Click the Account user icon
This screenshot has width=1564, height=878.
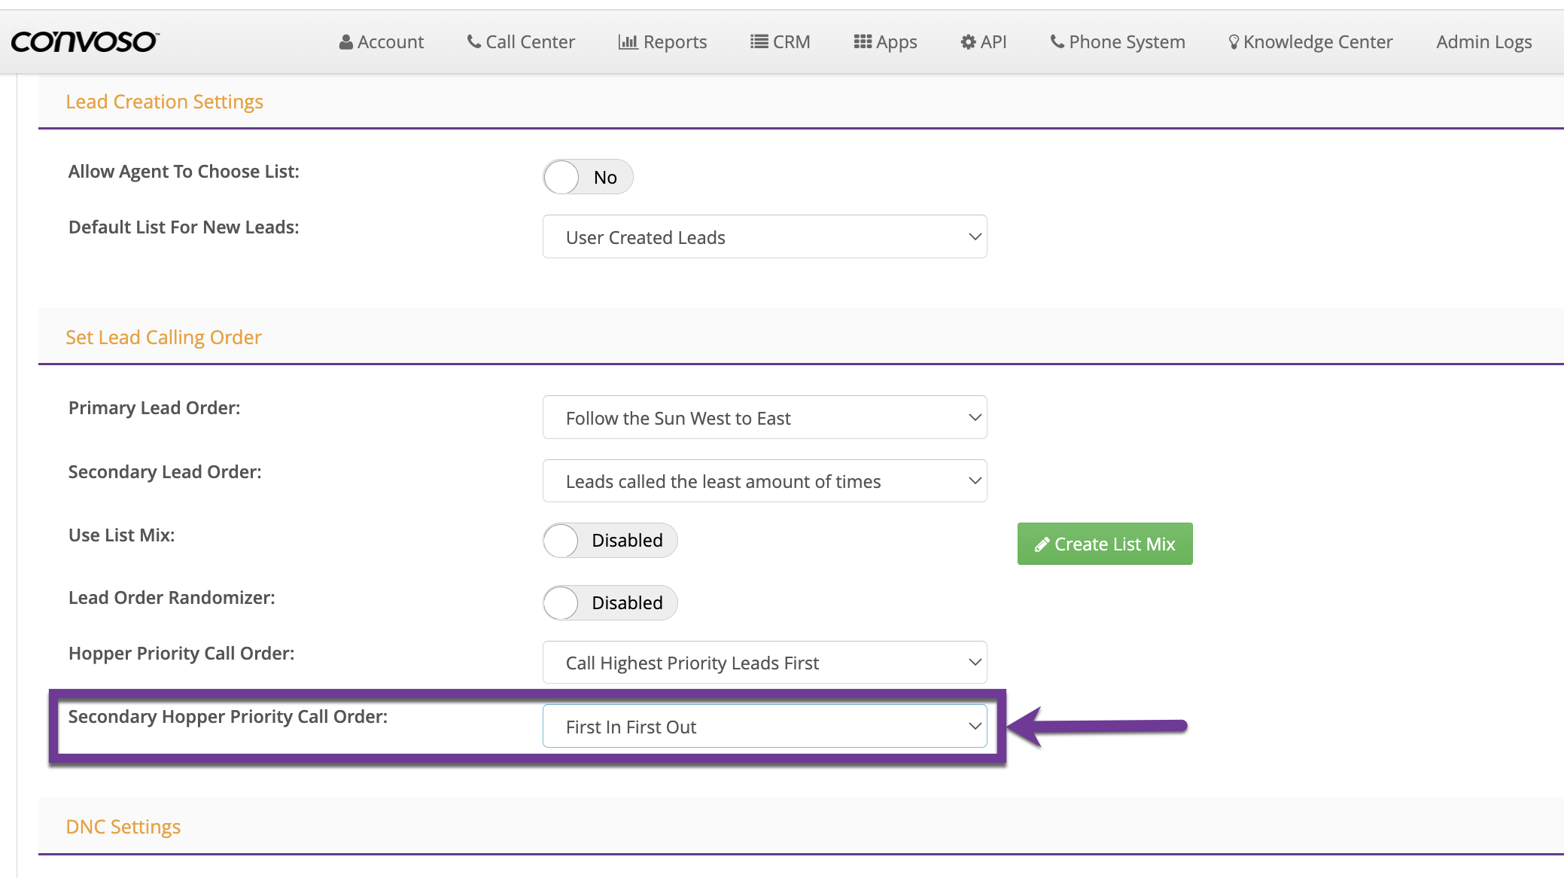[345, 42]
